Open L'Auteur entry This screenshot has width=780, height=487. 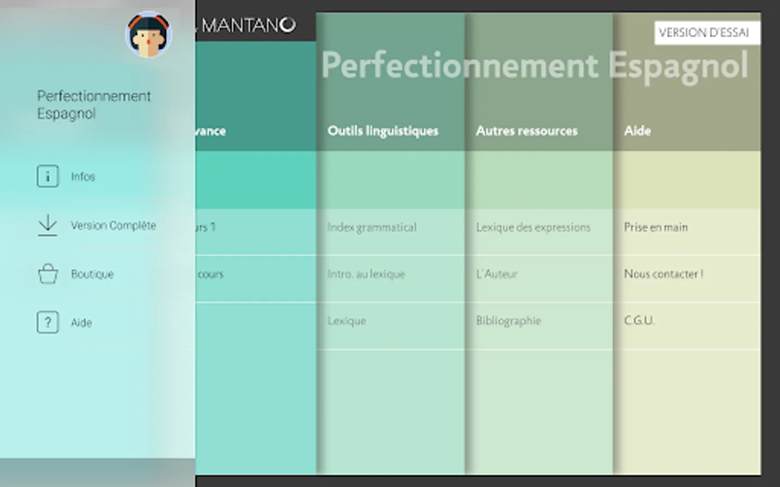497,274
